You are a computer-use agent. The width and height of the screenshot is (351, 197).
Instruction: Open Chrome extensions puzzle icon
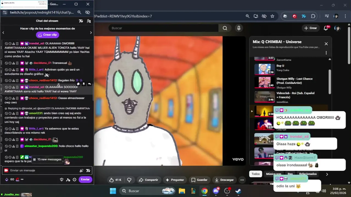click(313, 16)
